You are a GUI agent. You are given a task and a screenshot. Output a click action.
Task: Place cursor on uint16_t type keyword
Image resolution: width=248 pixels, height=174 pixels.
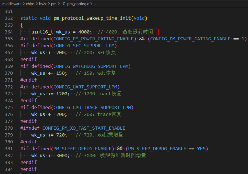42,32
